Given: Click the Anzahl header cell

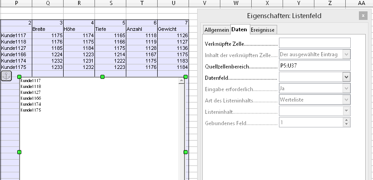Looking at the screenshot, I should pyautogui.click(x=142, y=29).
